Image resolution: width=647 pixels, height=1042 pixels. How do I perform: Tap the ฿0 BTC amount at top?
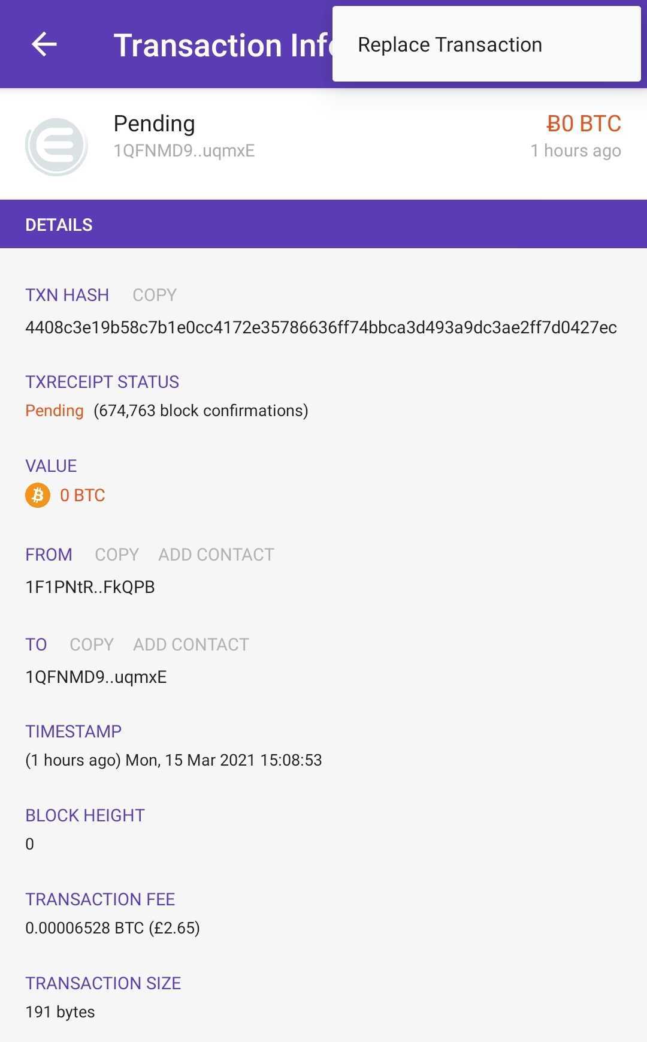pos(584,124)
